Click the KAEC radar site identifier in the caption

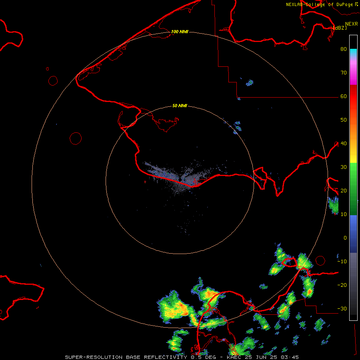(x=234, y=357)
